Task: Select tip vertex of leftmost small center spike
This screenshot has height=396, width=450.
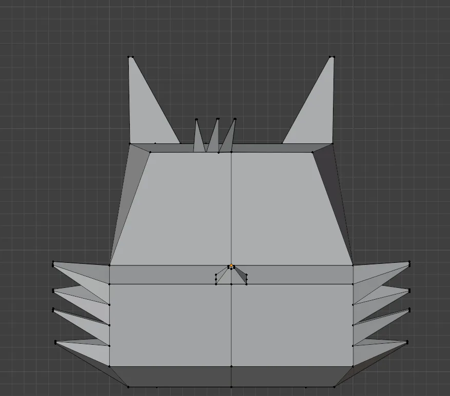Action: pos(197,119)
